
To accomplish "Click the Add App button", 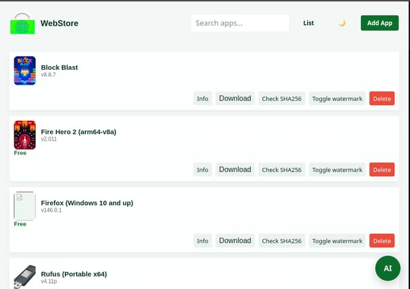I will pos(379,23).
